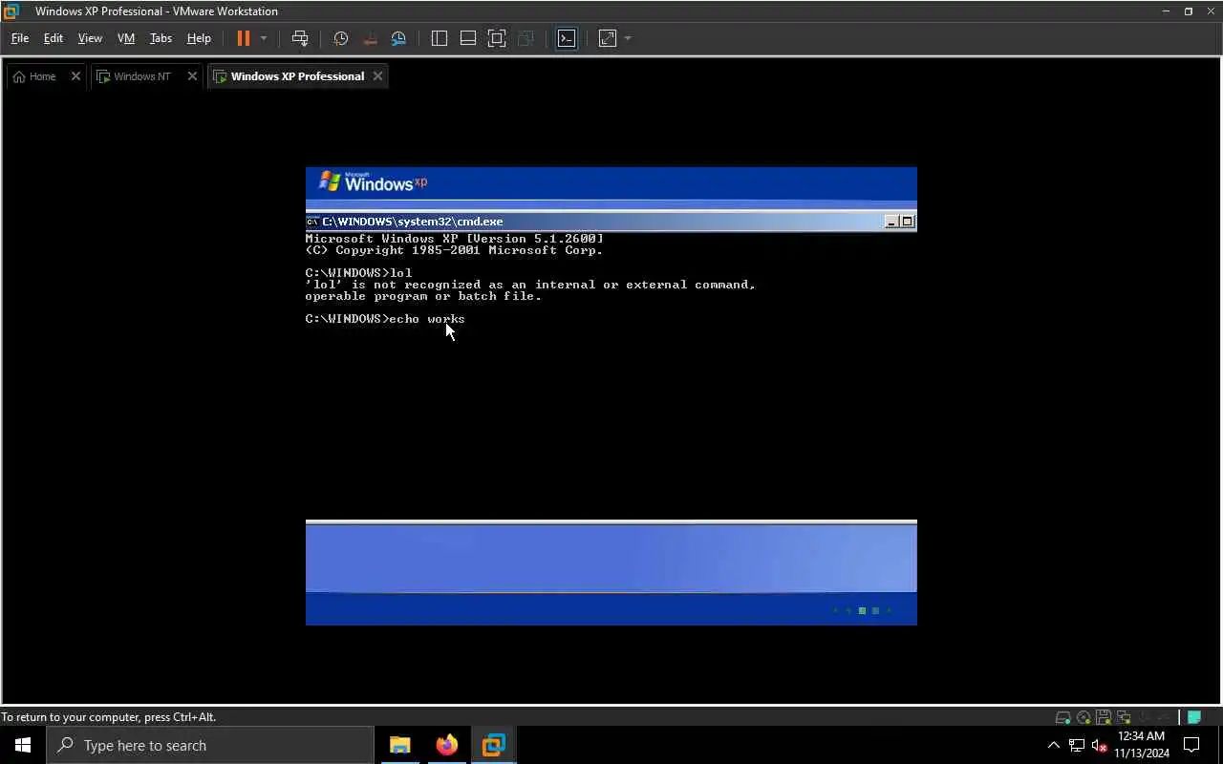Restore down the VMware Workstation window
This screenshot has height=764, width=1223.
pos(1189,11)
